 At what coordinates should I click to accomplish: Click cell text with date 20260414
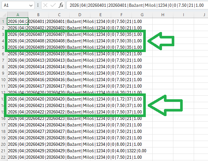75,67
